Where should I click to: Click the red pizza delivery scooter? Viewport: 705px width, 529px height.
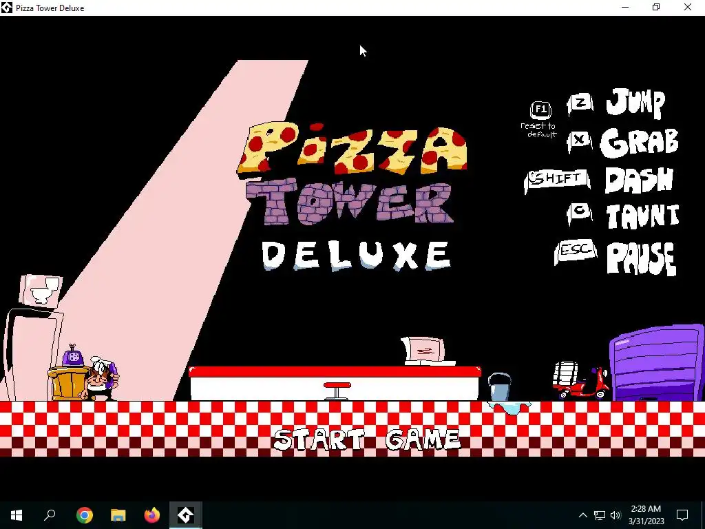(580, 380)
